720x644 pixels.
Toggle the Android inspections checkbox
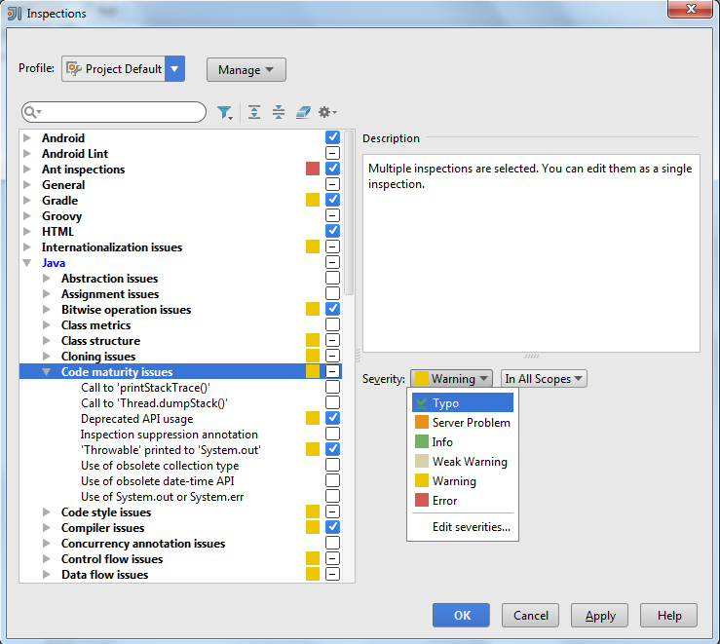pyautogui.click(x=332, y=138)
